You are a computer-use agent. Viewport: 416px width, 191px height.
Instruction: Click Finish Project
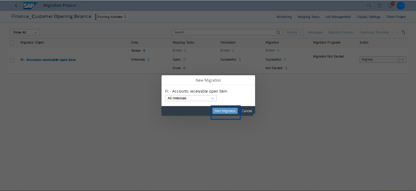point(396,17)
